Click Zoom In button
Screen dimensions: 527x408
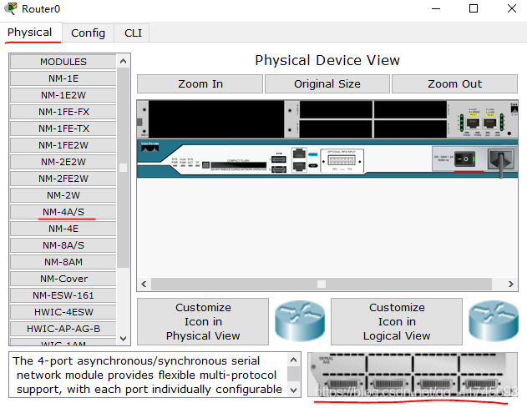[200, 84]
